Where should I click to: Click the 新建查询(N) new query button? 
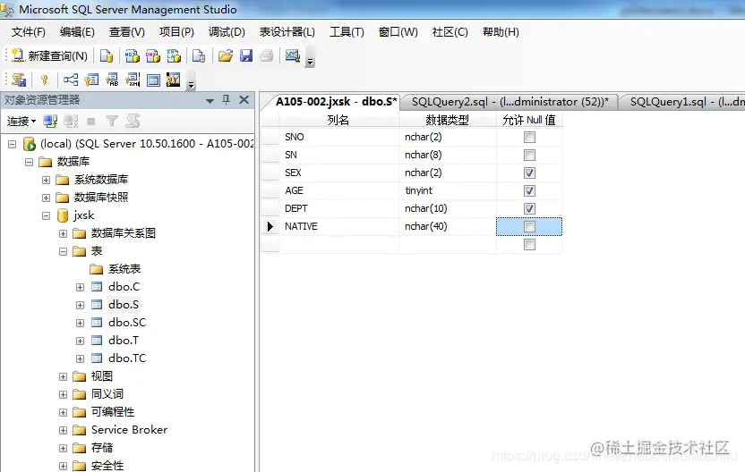[x=49, y=56]
